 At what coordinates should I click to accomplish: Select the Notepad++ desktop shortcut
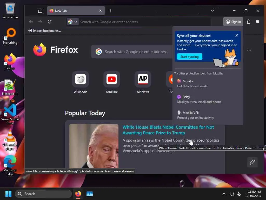point(10,87)
